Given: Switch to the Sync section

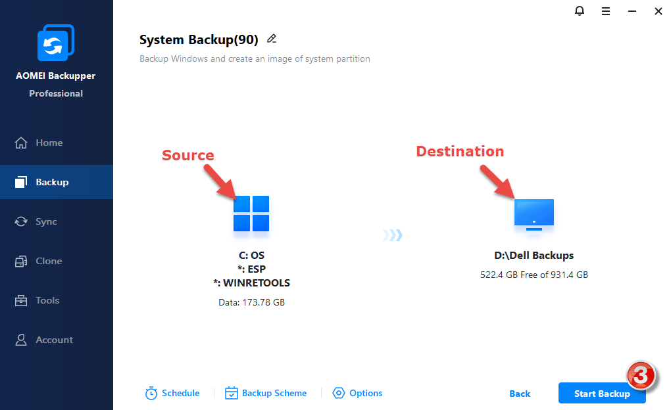Looking at the screenshot, I should pos(46,221).
